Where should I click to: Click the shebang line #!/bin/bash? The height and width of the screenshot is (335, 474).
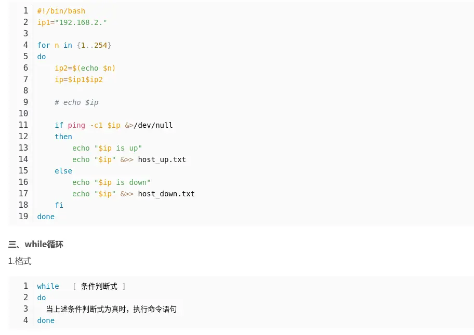point(61,11)
